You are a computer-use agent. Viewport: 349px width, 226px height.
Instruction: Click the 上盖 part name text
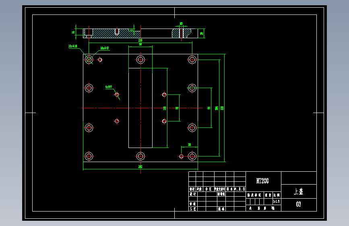click(298, 191)
